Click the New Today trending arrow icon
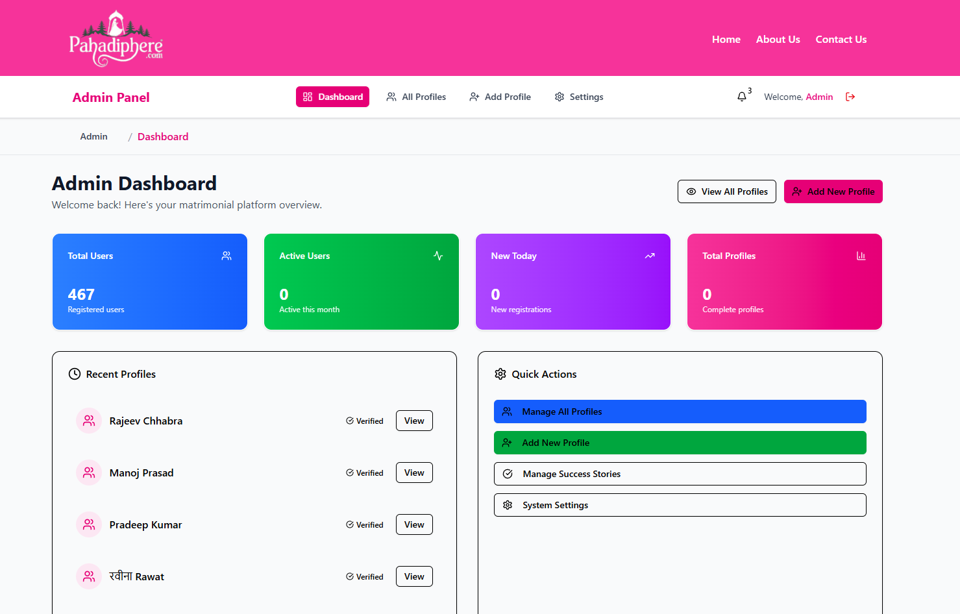 coord(650,256)
